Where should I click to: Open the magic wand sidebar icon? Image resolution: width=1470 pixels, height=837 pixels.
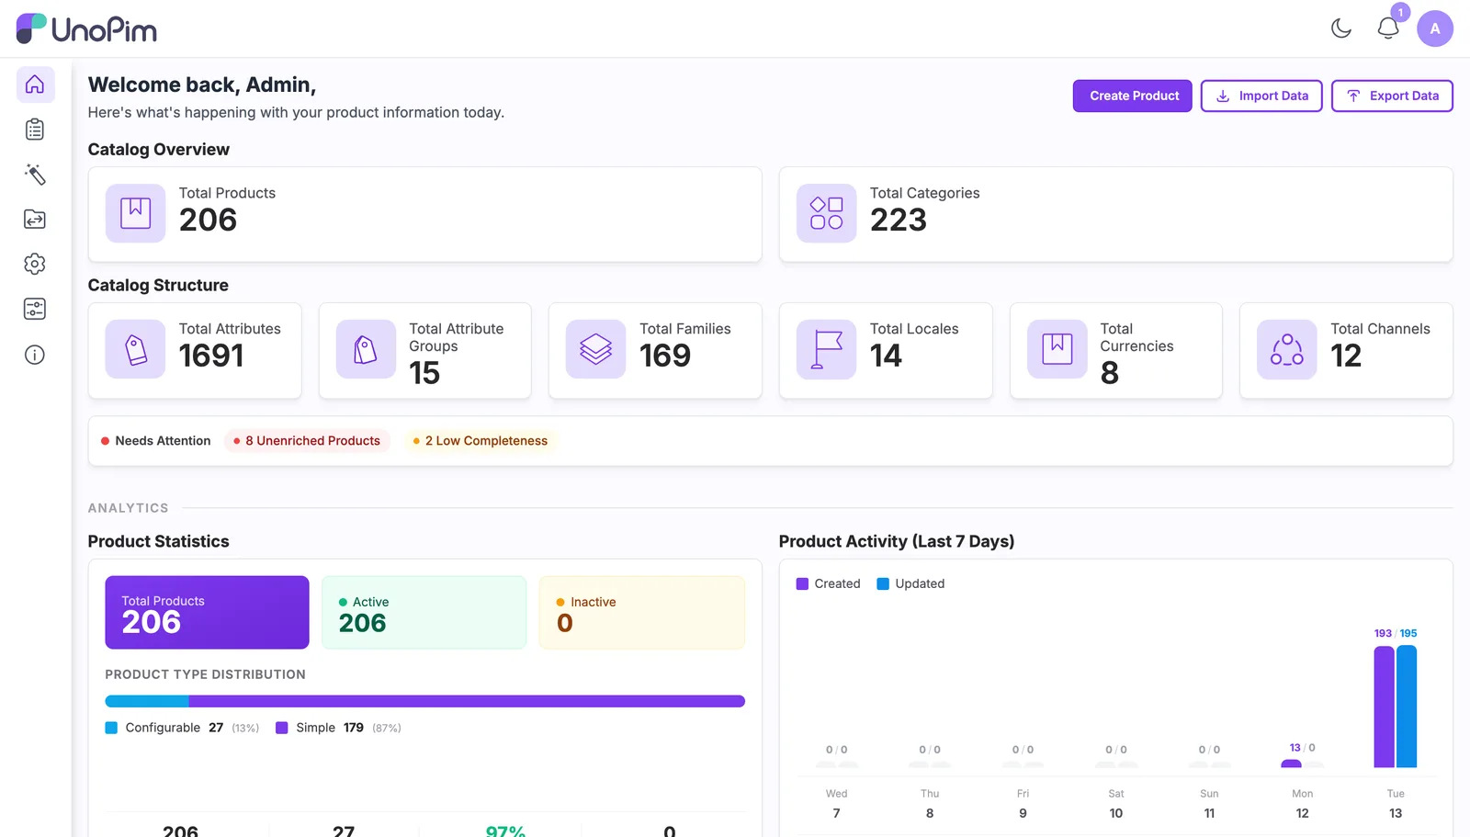click(x=35, y=175)
